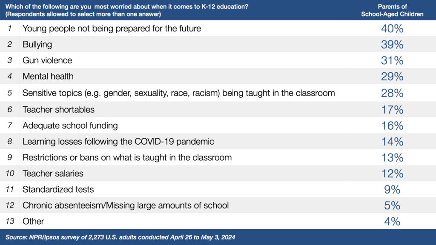Select the 'Young people not being prepared' row

218,28
